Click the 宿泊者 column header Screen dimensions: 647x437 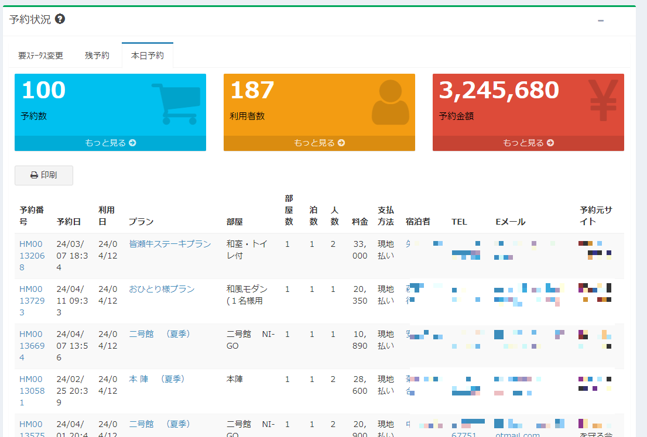(418, 221)
